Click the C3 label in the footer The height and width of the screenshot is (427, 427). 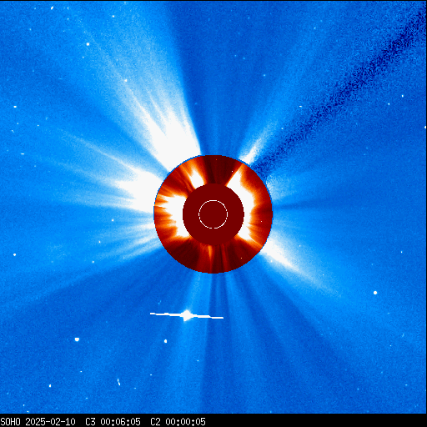90,422
